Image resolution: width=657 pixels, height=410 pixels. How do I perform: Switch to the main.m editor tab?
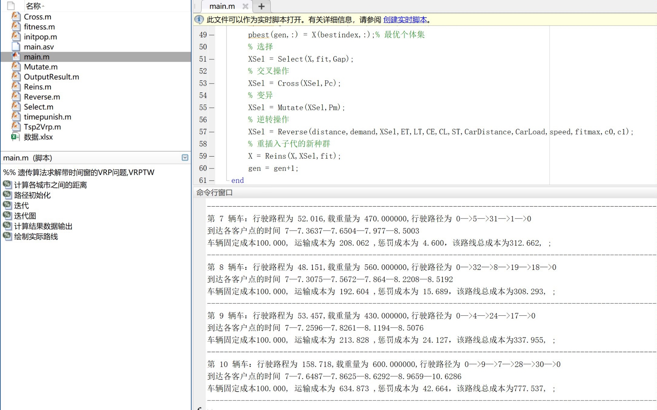[222, 6]
